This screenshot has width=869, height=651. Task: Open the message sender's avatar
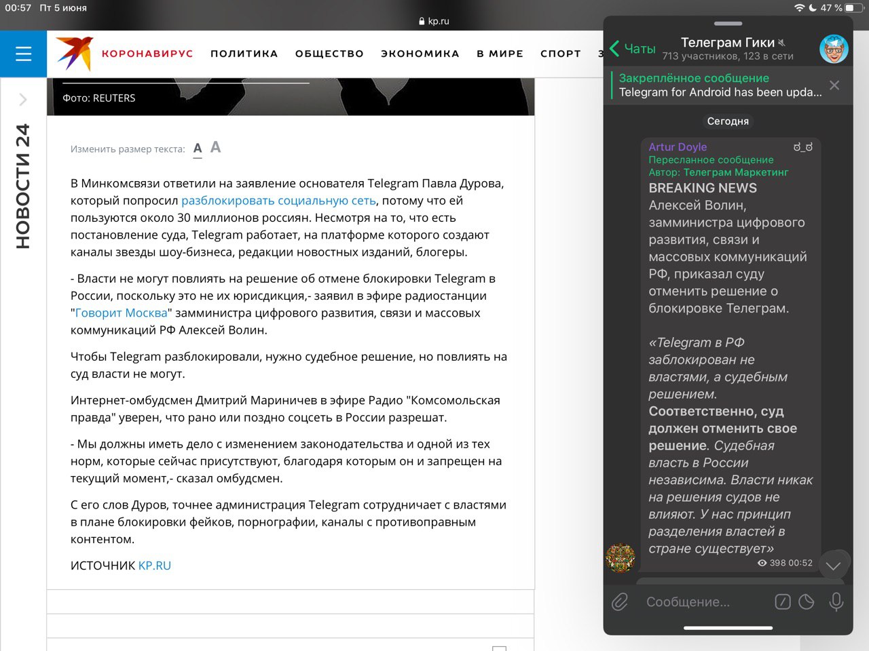(620, 557)
